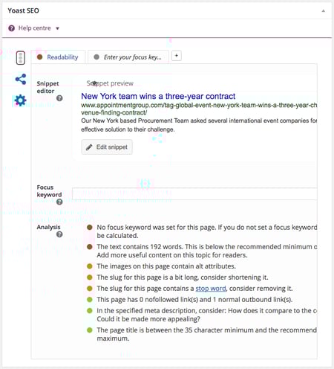Click the snippet meta description text
The height and width of the screenshot is (369, 334).
tap(199, 125)
